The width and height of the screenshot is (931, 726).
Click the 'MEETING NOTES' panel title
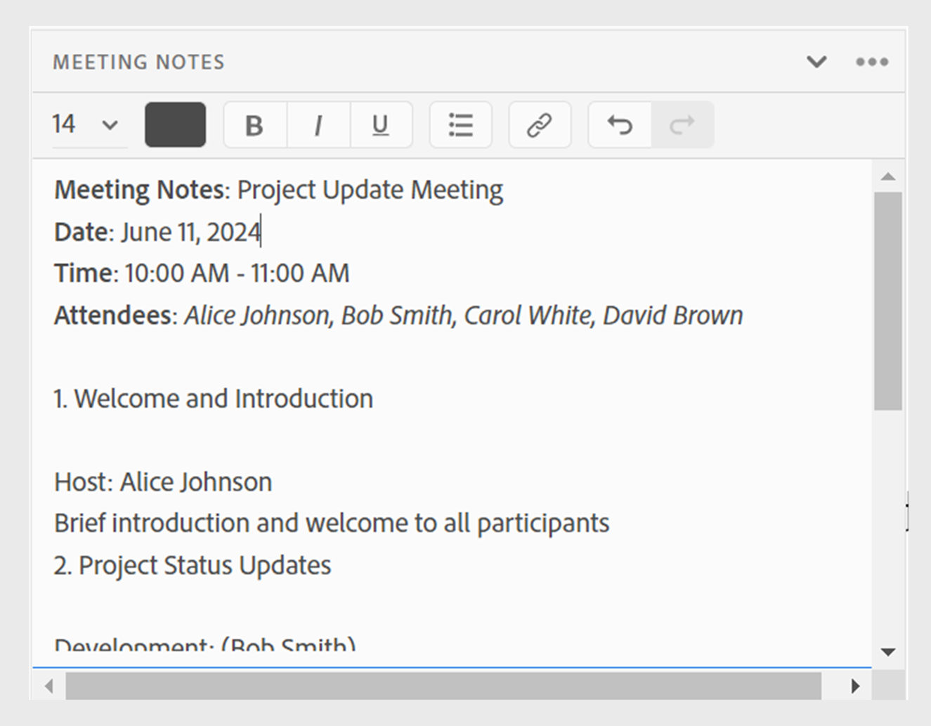(x=139, y=63)
